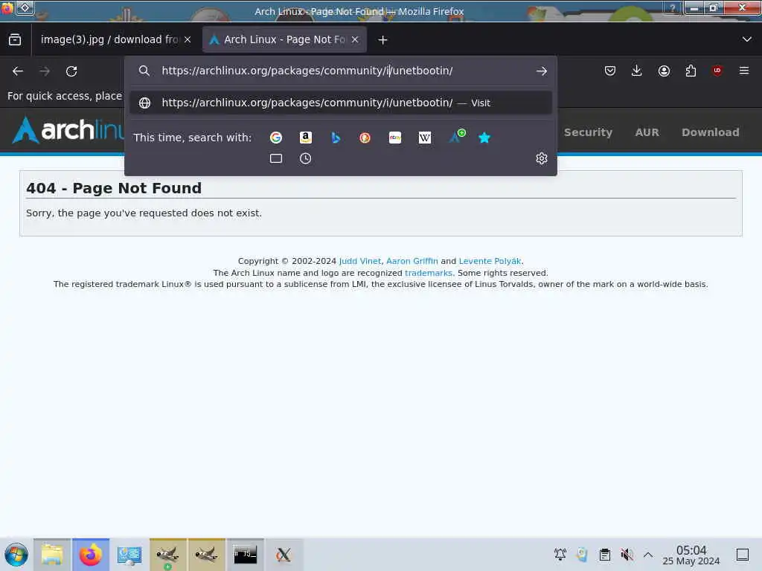Open the notifications bell tray icon

560,555
